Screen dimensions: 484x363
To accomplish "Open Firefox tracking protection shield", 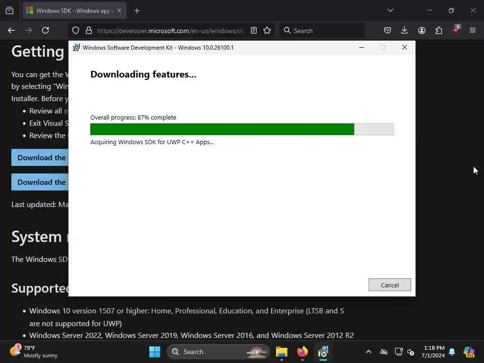I will tap(76, 31).
